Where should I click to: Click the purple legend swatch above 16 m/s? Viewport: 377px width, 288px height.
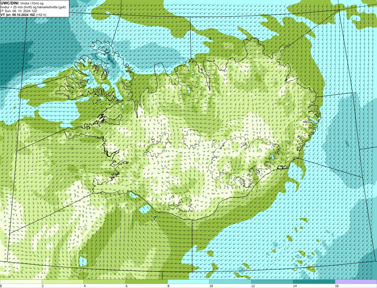[x=356, y=282]
